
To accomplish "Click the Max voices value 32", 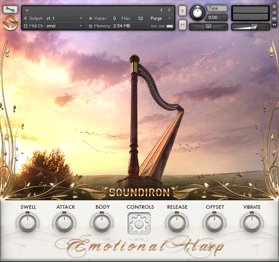I will pos(140,18).
